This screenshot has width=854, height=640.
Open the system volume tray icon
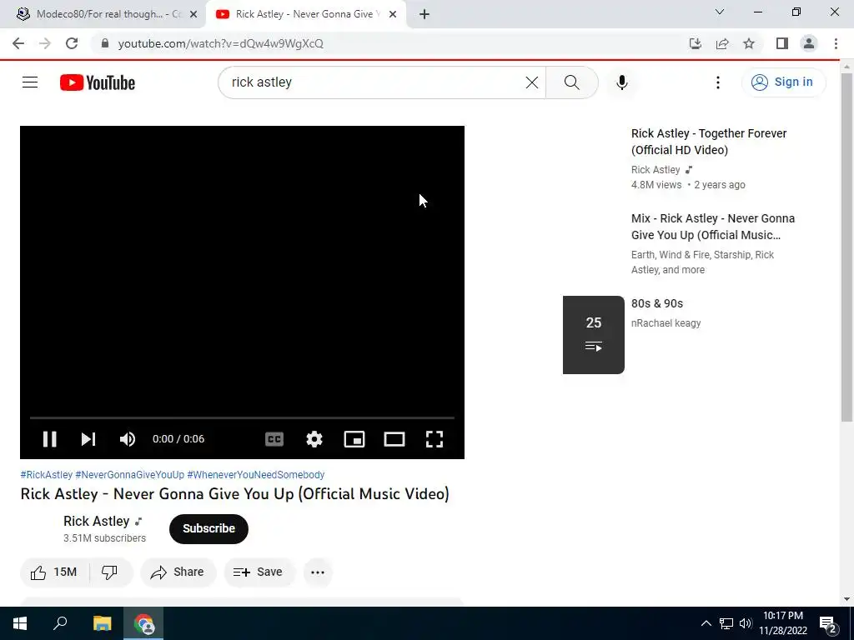point(746,623)
